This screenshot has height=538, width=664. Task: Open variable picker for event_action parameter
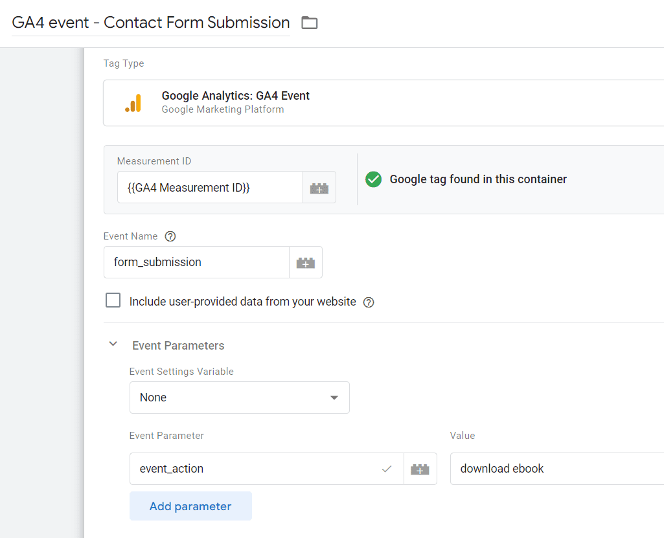click(x=420, y=469)
